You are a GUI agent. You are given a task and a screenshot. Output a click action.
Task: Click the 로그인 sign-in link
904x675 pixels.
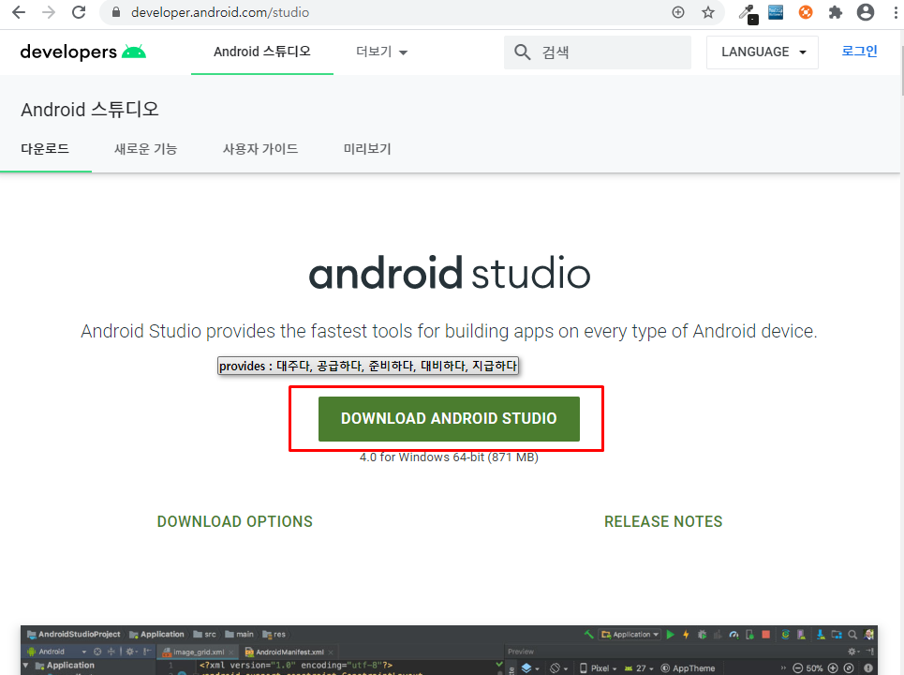[x=859, y=51]
